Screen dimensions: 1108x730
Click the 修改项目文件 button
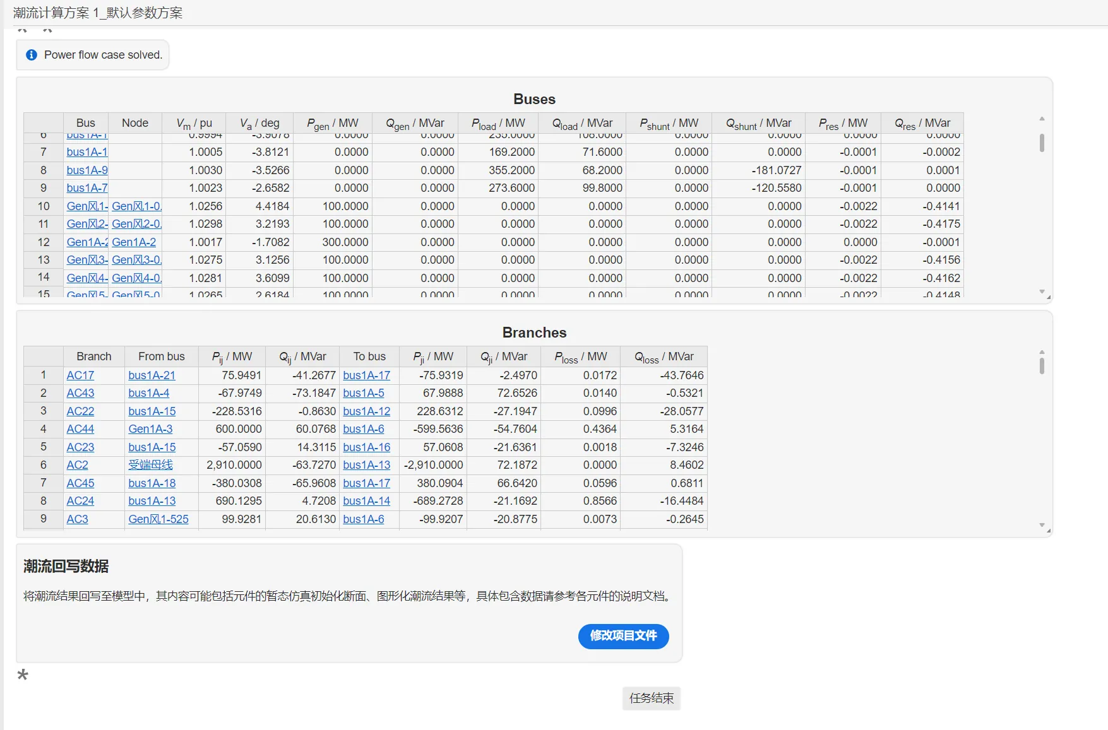[x=623, y=636]
